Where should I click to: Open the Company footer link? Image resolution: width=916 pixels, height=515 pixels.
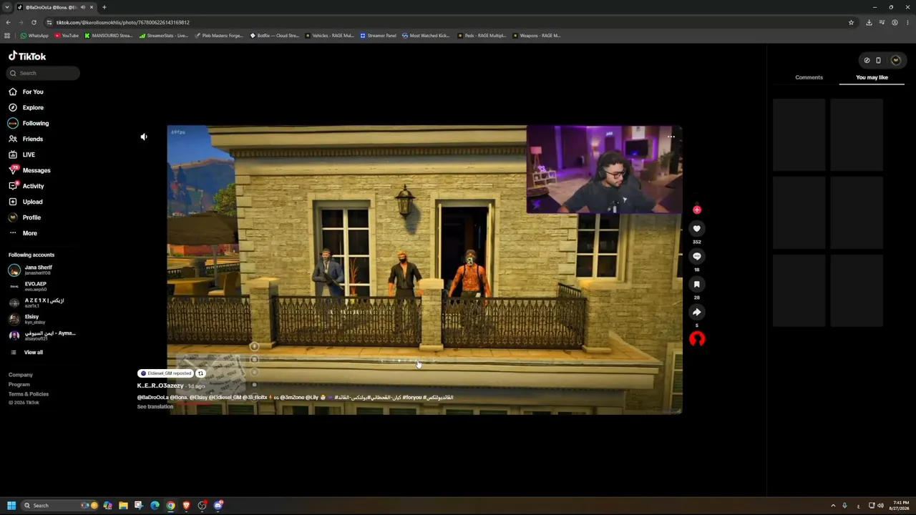point(21,375)
